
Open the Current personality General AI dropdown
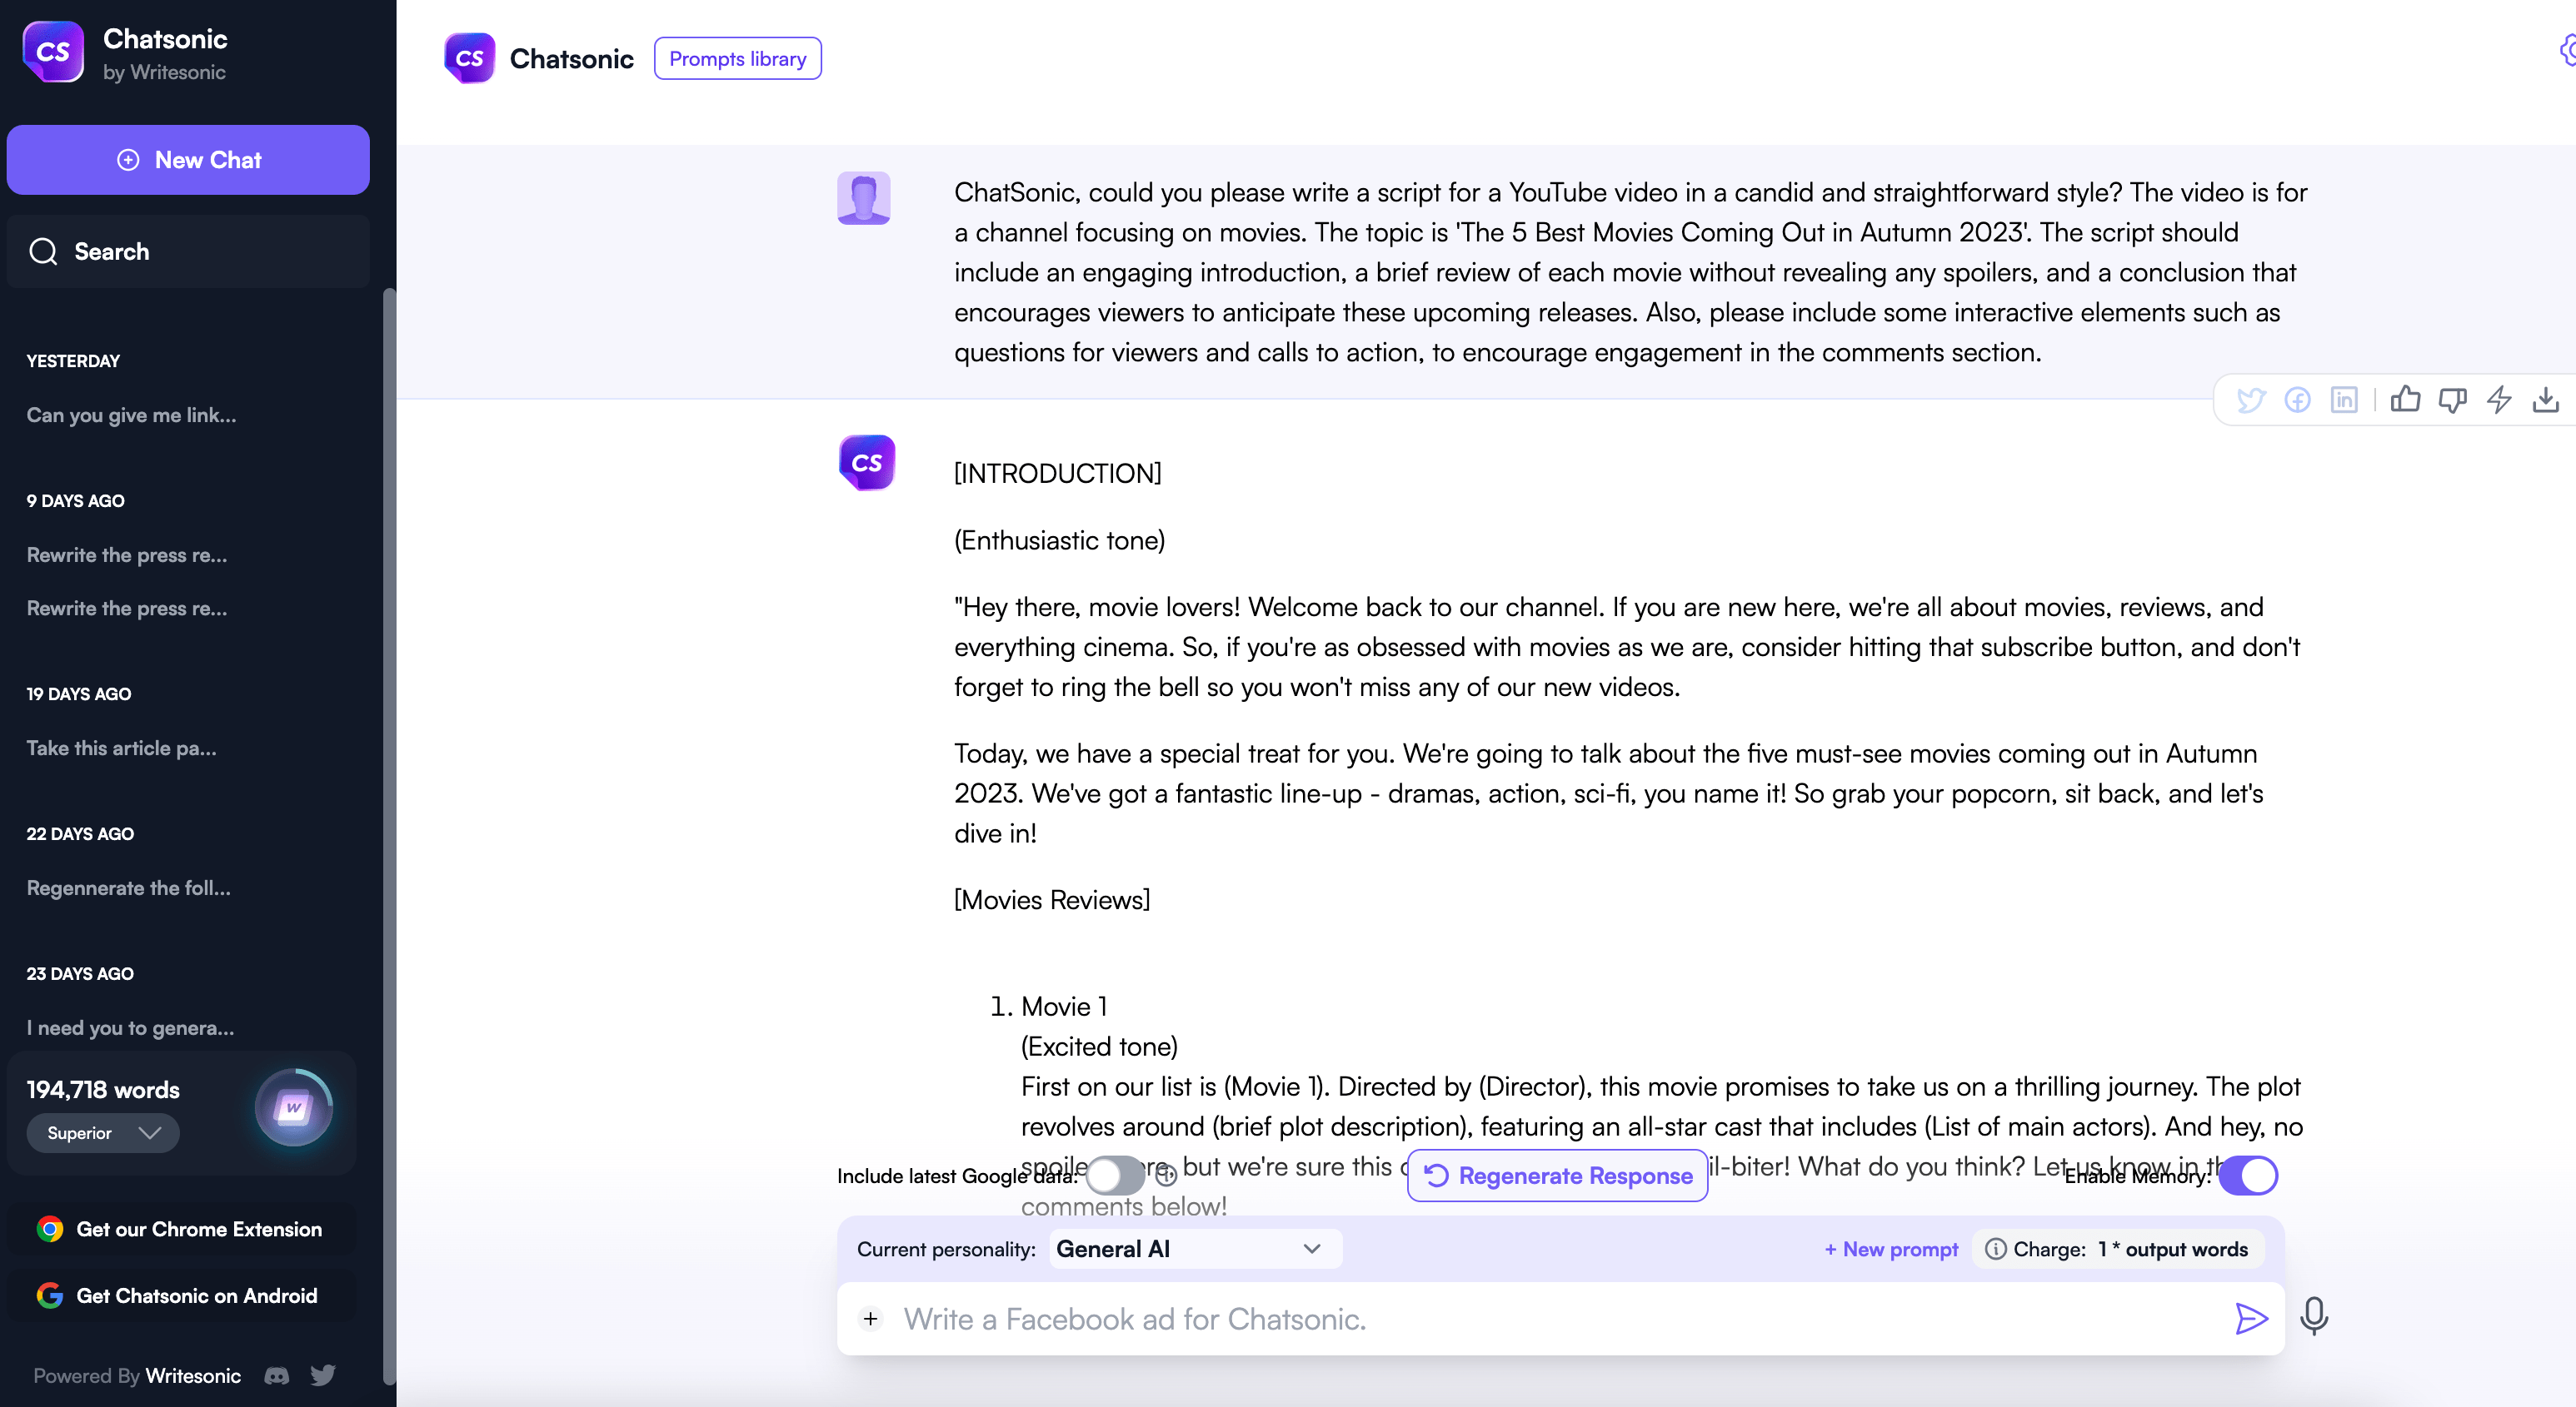1195,1249
